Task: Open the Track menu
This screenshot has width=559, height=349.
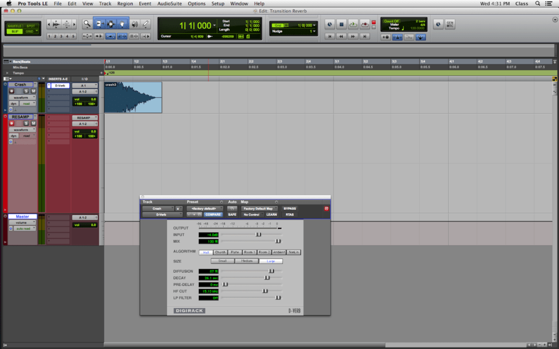Action: point(105,3)
